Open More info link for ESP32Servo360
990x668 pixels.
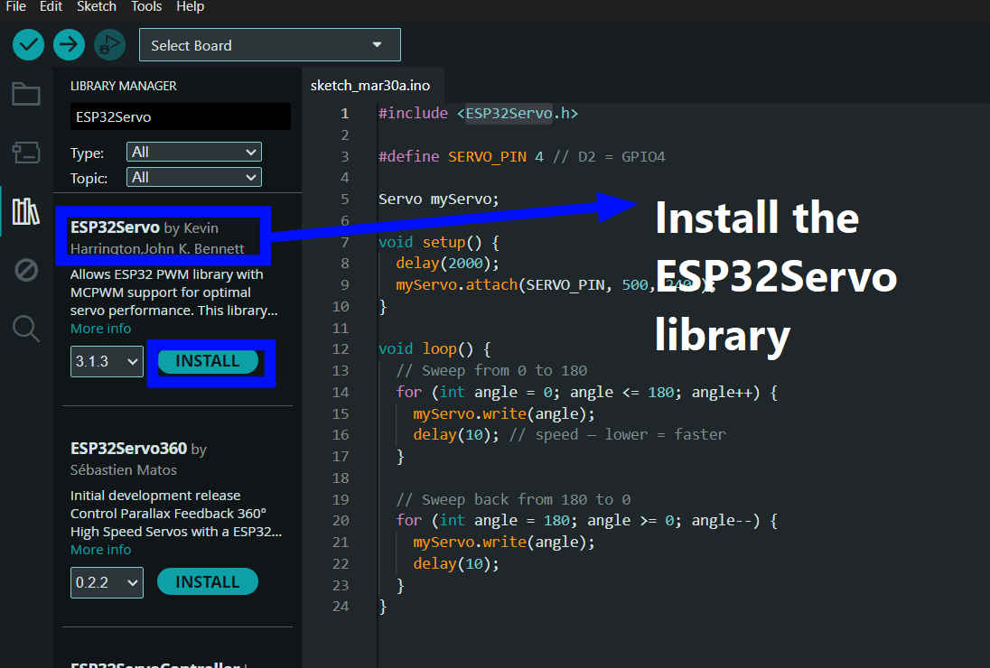click(x=100, y=550)
